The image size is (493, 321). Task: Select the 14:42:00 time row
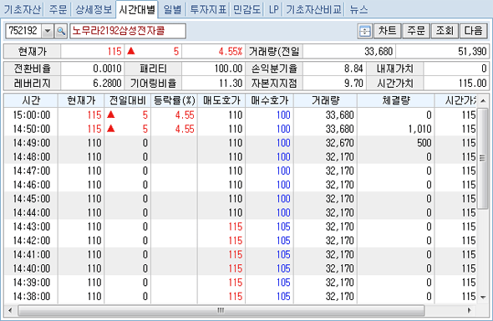point(240,241)
